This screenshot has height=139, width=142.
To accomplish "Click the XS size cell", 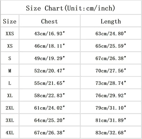I will [x=10, y=46].
